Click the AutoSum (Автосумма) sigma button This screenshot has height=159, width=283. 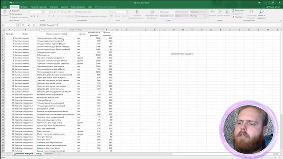pos(239,11)
